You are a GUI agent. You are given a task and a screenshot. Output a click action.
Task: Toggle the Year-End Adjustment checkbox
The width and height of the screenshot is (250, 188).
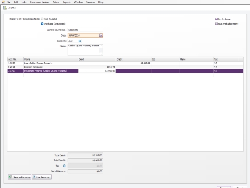coord(216,23)
